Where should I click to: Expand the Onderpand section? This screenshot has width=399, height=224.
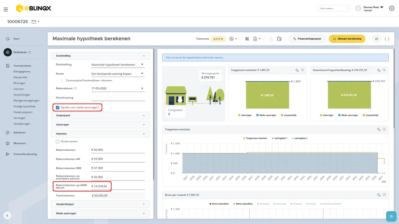tap(100, 115)
